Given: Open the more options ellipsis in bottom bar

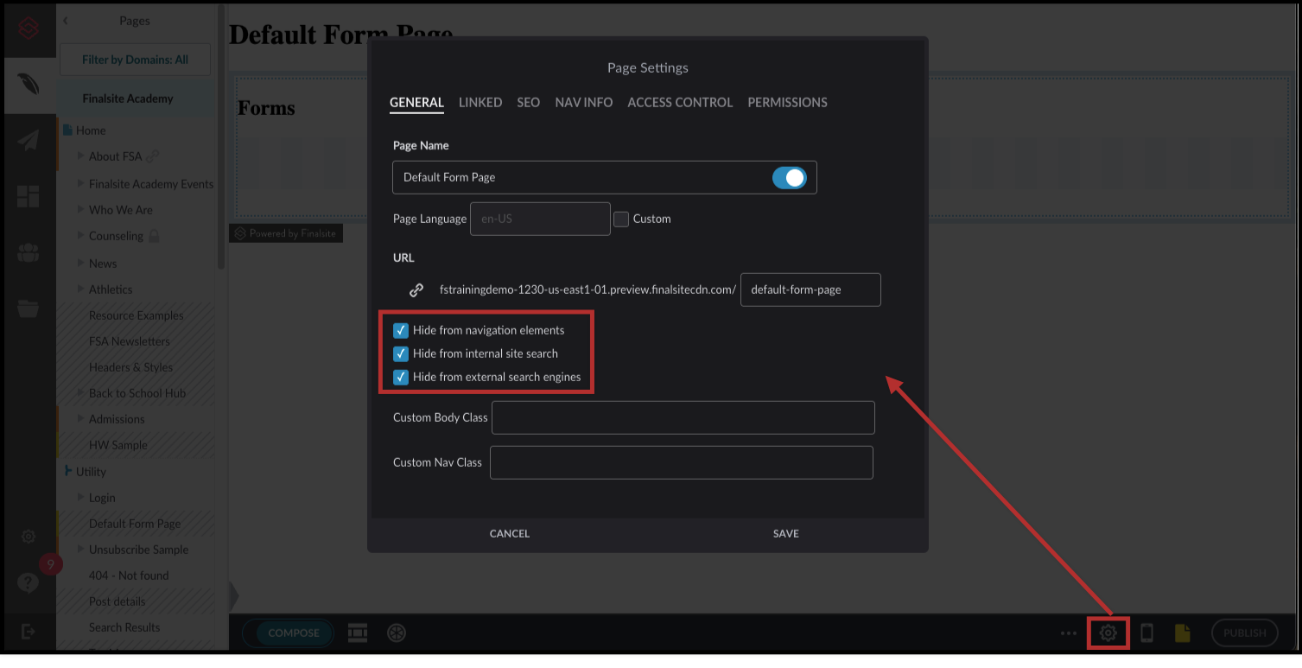Looking at the screenshot, I should click(1069, 633).
